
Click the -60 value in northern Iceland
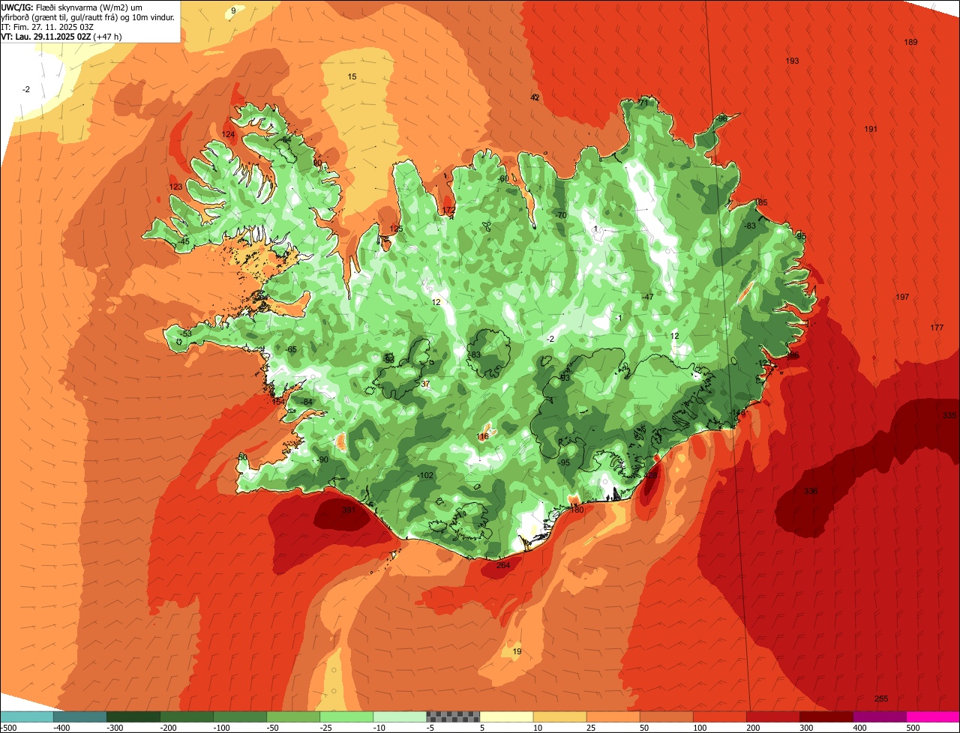point(502,178)
